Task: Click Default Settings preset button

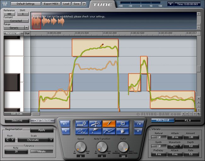Action: click(26, 4)
